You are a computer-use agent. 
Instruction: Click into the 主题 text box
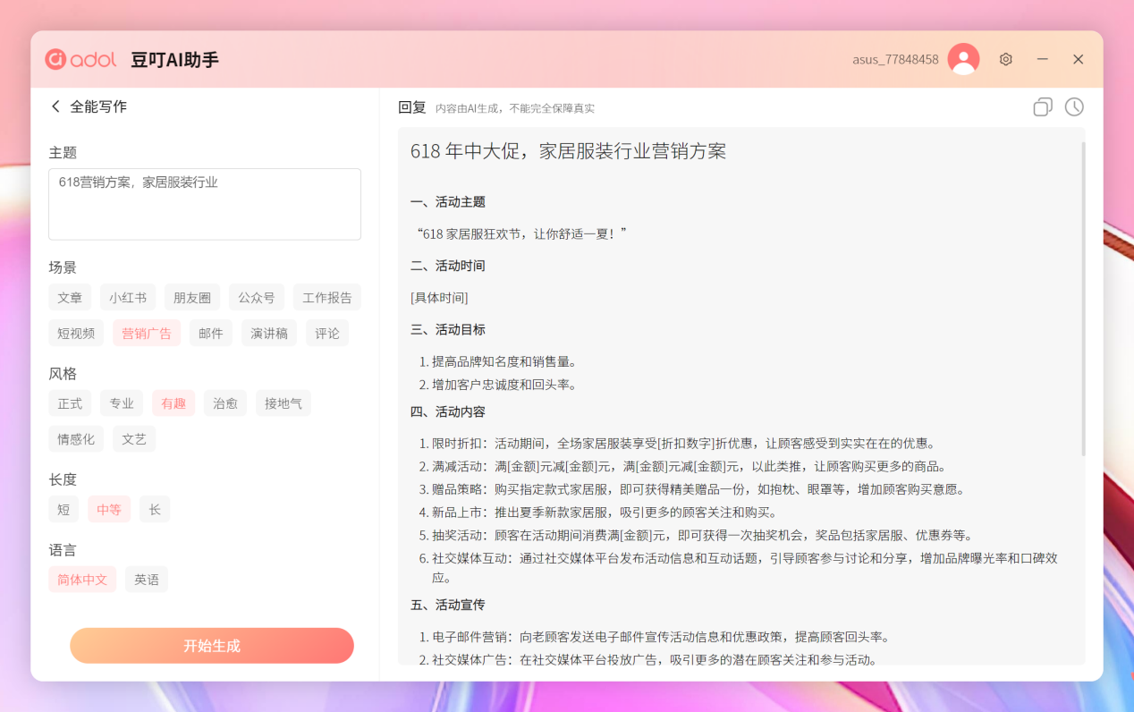[205, 204]
